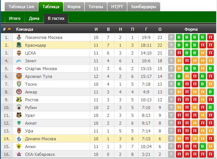
Task: Select the Дома sub-tab
Action: 34,18
